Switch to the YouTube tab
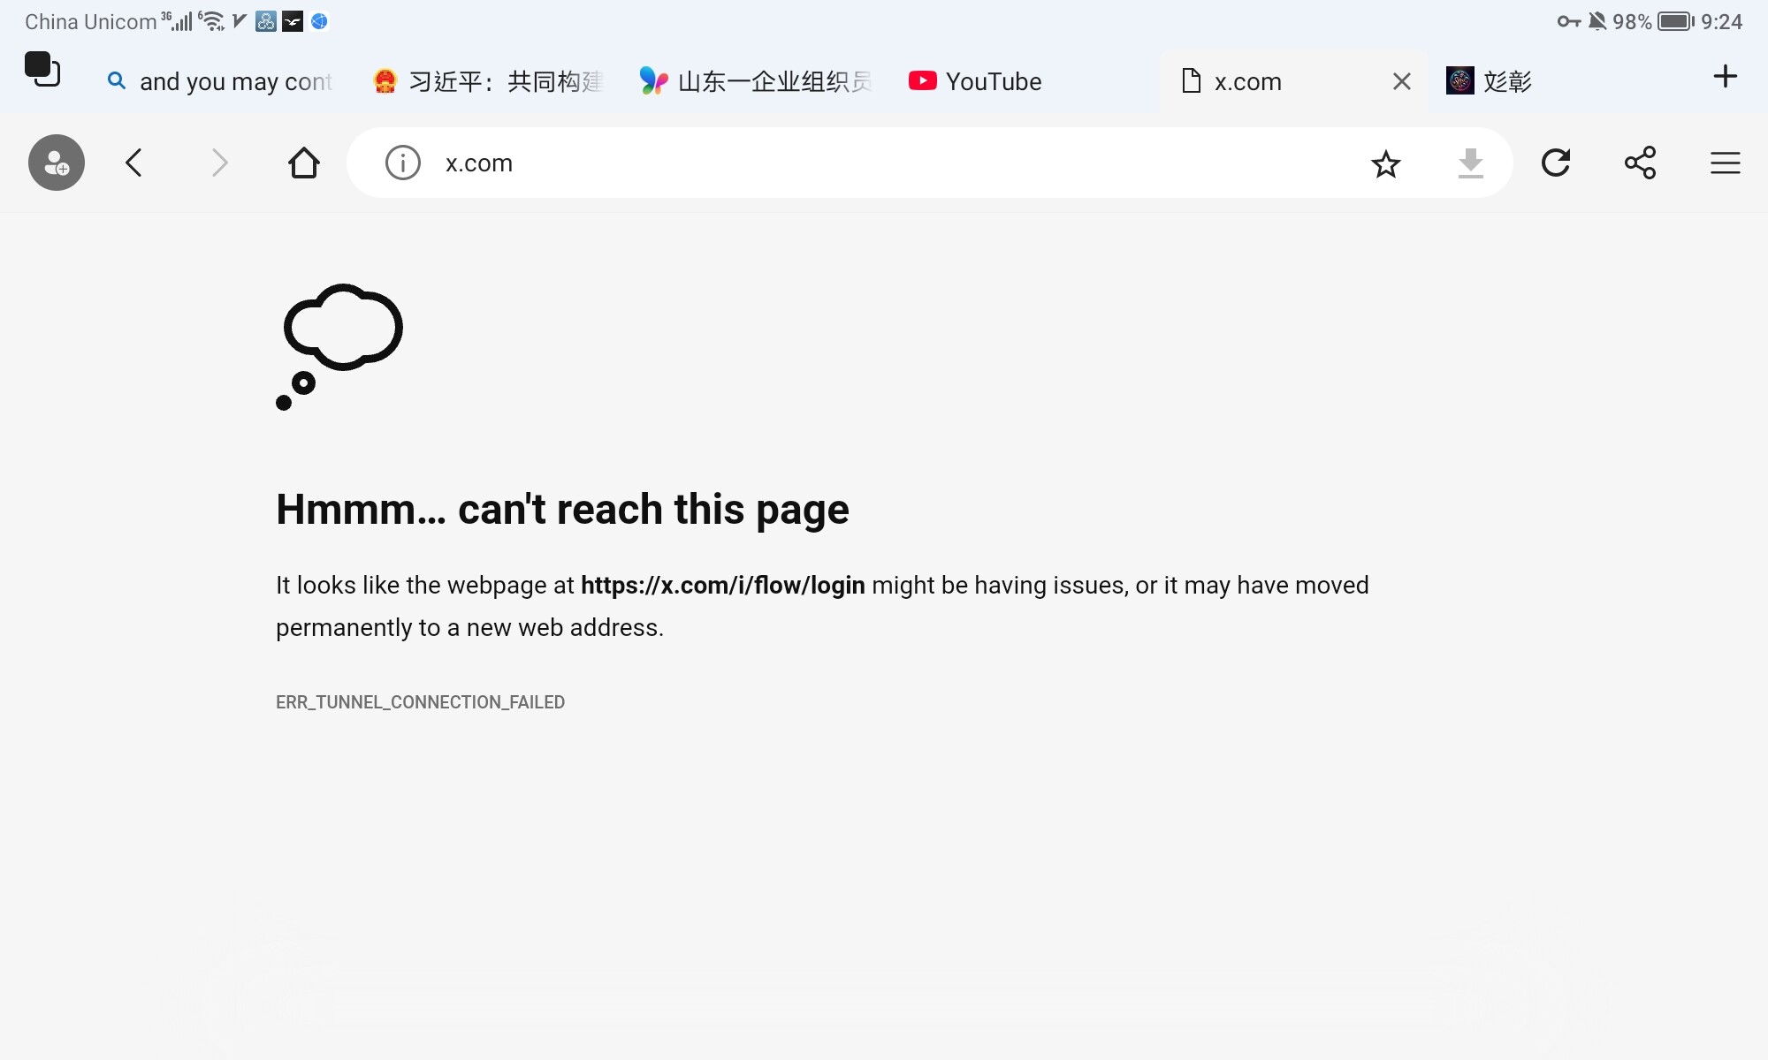Screen dimensions: 1768x1060 pyautogui.click(x=977, y=81)
